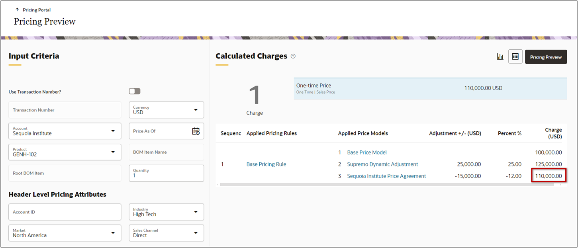Image resolution: width=578 pixels, height=248 pixels.
Task: Open the Calculated Charges help tooltip
Action: [x=293, y=56]
